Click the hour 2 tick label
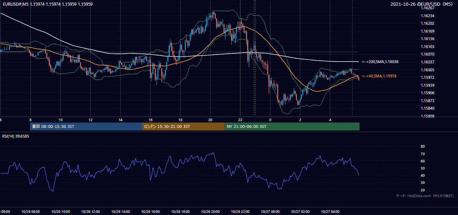 [x=300, y=120]
